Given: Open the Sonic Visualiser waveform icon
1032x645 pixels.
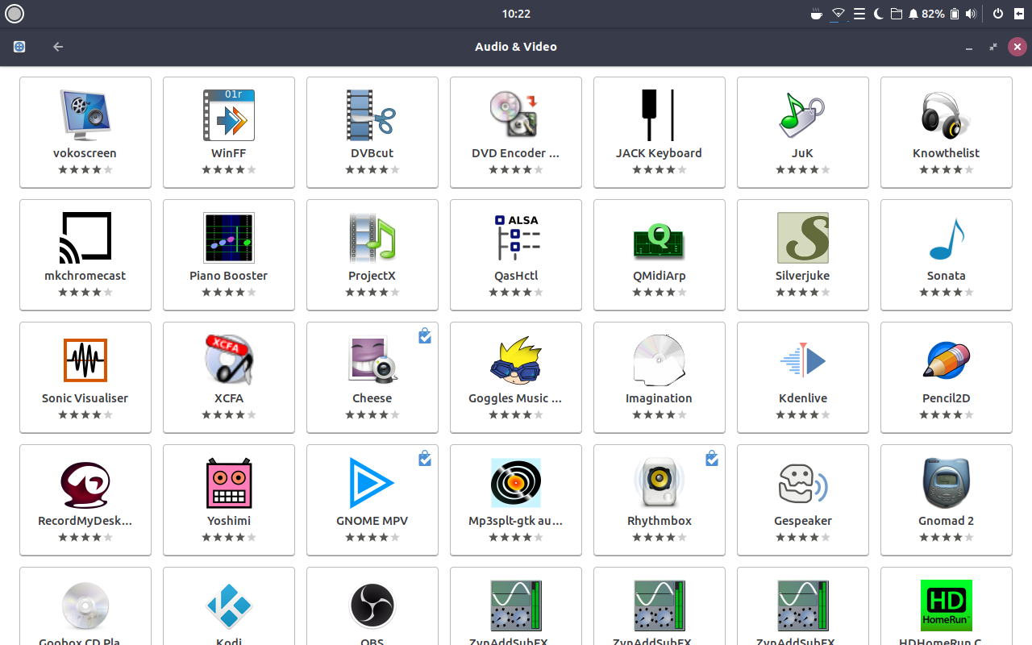Looking at the screenshot, I should coord(85,360).
